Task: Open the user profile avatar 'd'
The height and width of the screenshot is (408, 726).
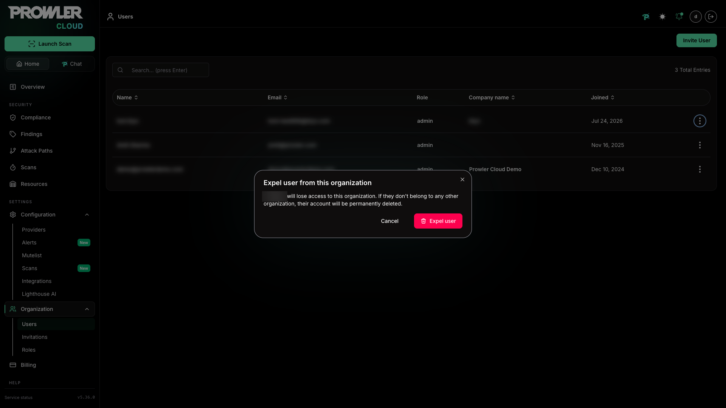Action: tap(696, 17)
